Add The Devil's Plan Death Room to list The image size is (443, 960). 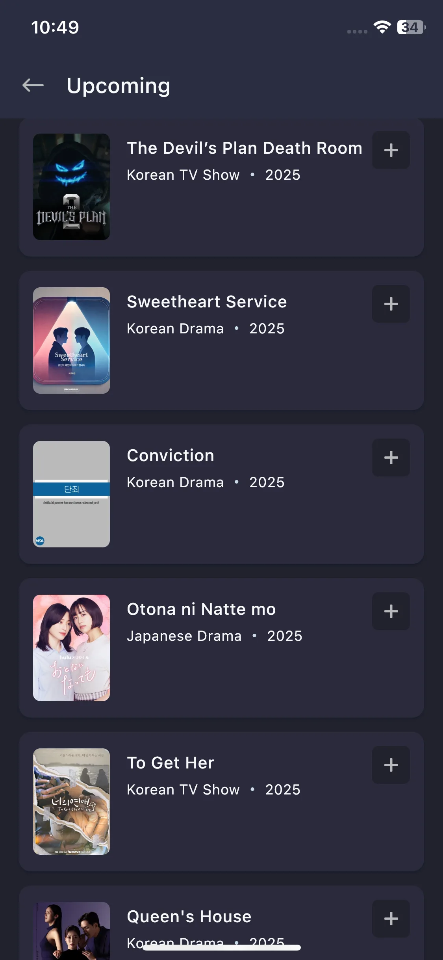pyautogui.click(x=391, y=150)
